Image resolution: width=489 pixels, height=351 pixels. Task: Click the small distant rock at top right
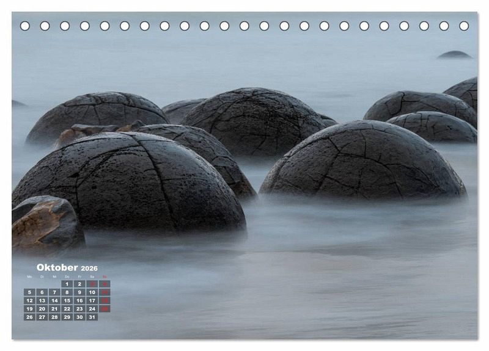[454, 55]
